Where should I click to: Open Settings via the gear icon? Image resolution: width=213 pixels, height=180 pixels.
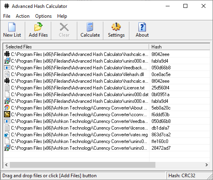(x=116, y=27)
